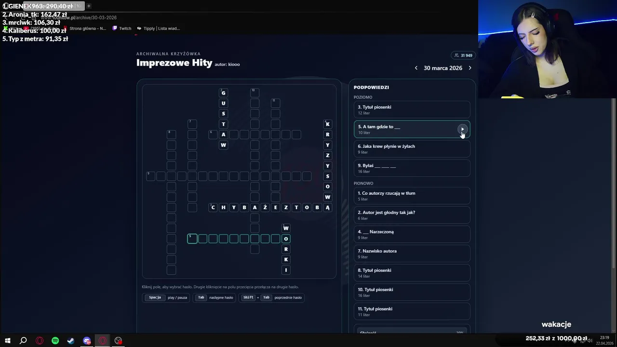Click the Shift key hint
This screenshot has width=617, height=347.
click(248, 297)
